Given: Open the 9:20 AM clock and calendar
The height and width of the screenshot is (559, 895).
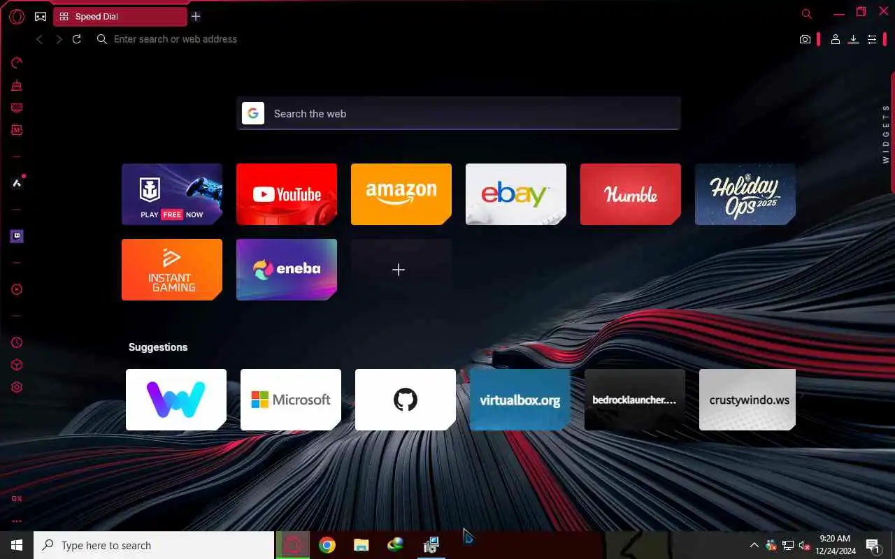Looking at the screenshot, I should [836, 545].
